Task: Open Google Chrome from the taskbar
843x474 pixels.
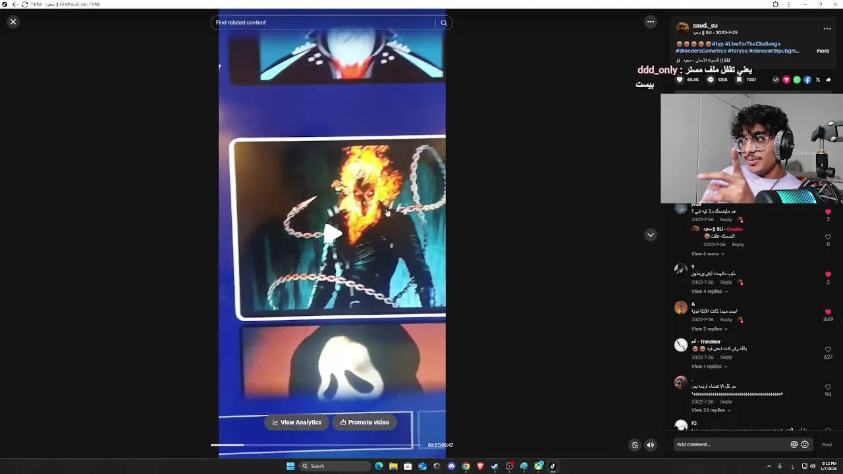Action: [x=466, y=466]
